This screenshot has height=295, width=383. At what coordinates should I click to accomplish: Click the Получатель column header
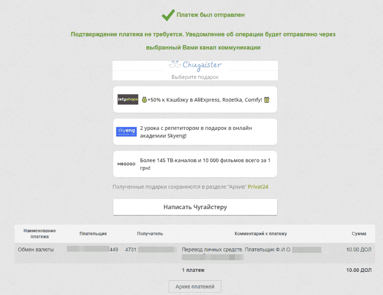(150, 234)
